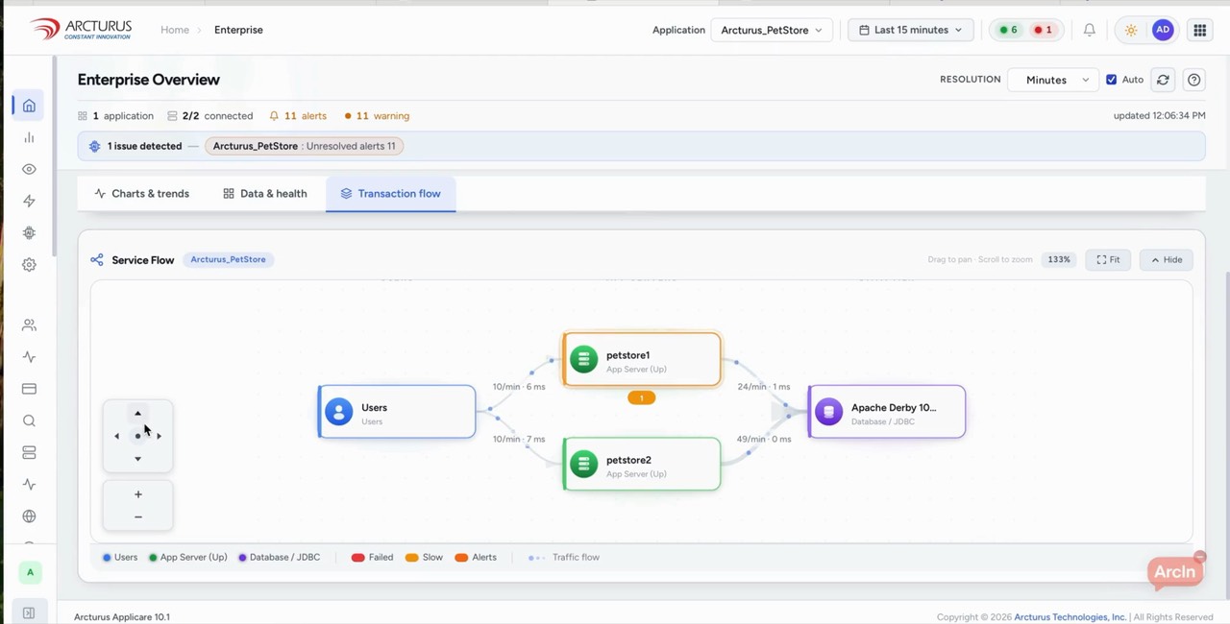Select the Transaction flow tab

coord(390,193)
